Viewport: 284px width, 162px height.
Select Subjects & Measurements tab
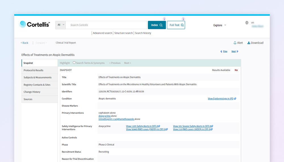coord(37,77)
